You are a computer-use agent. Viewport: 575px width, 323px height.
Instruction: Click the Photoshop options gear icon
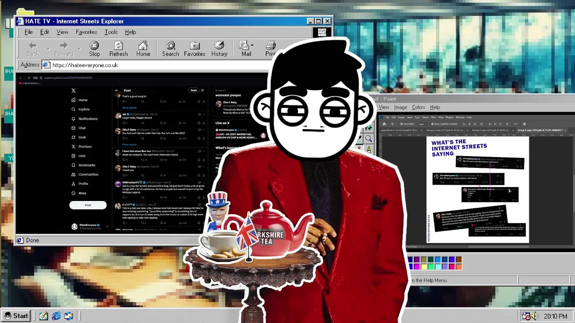click(x=524, y=124)
